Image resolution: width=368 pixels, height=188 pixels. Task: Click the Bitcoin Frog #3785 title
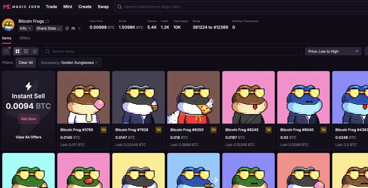[77, 130]
